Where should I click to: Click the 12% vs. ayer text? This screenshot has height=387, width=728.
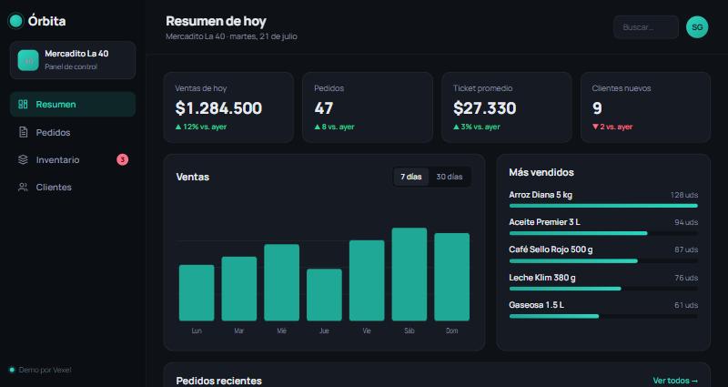pos(205,127)
